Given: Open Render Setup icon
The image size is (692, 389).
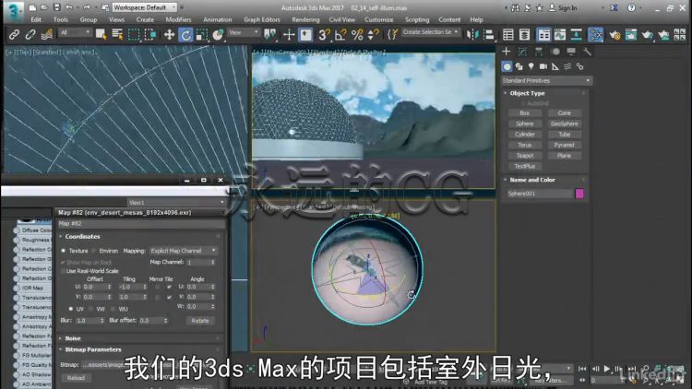Looking at the screenshot, I should [614, 34].
